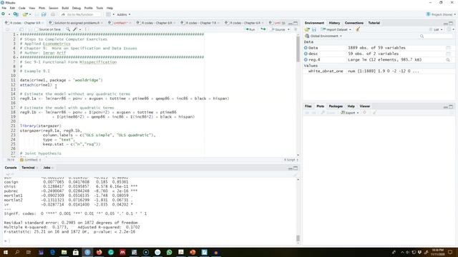Image resolution: width=458 pixels, height=257 pixels.
Task: Select the white_obrat_one value row
Action: click(379, 71)
